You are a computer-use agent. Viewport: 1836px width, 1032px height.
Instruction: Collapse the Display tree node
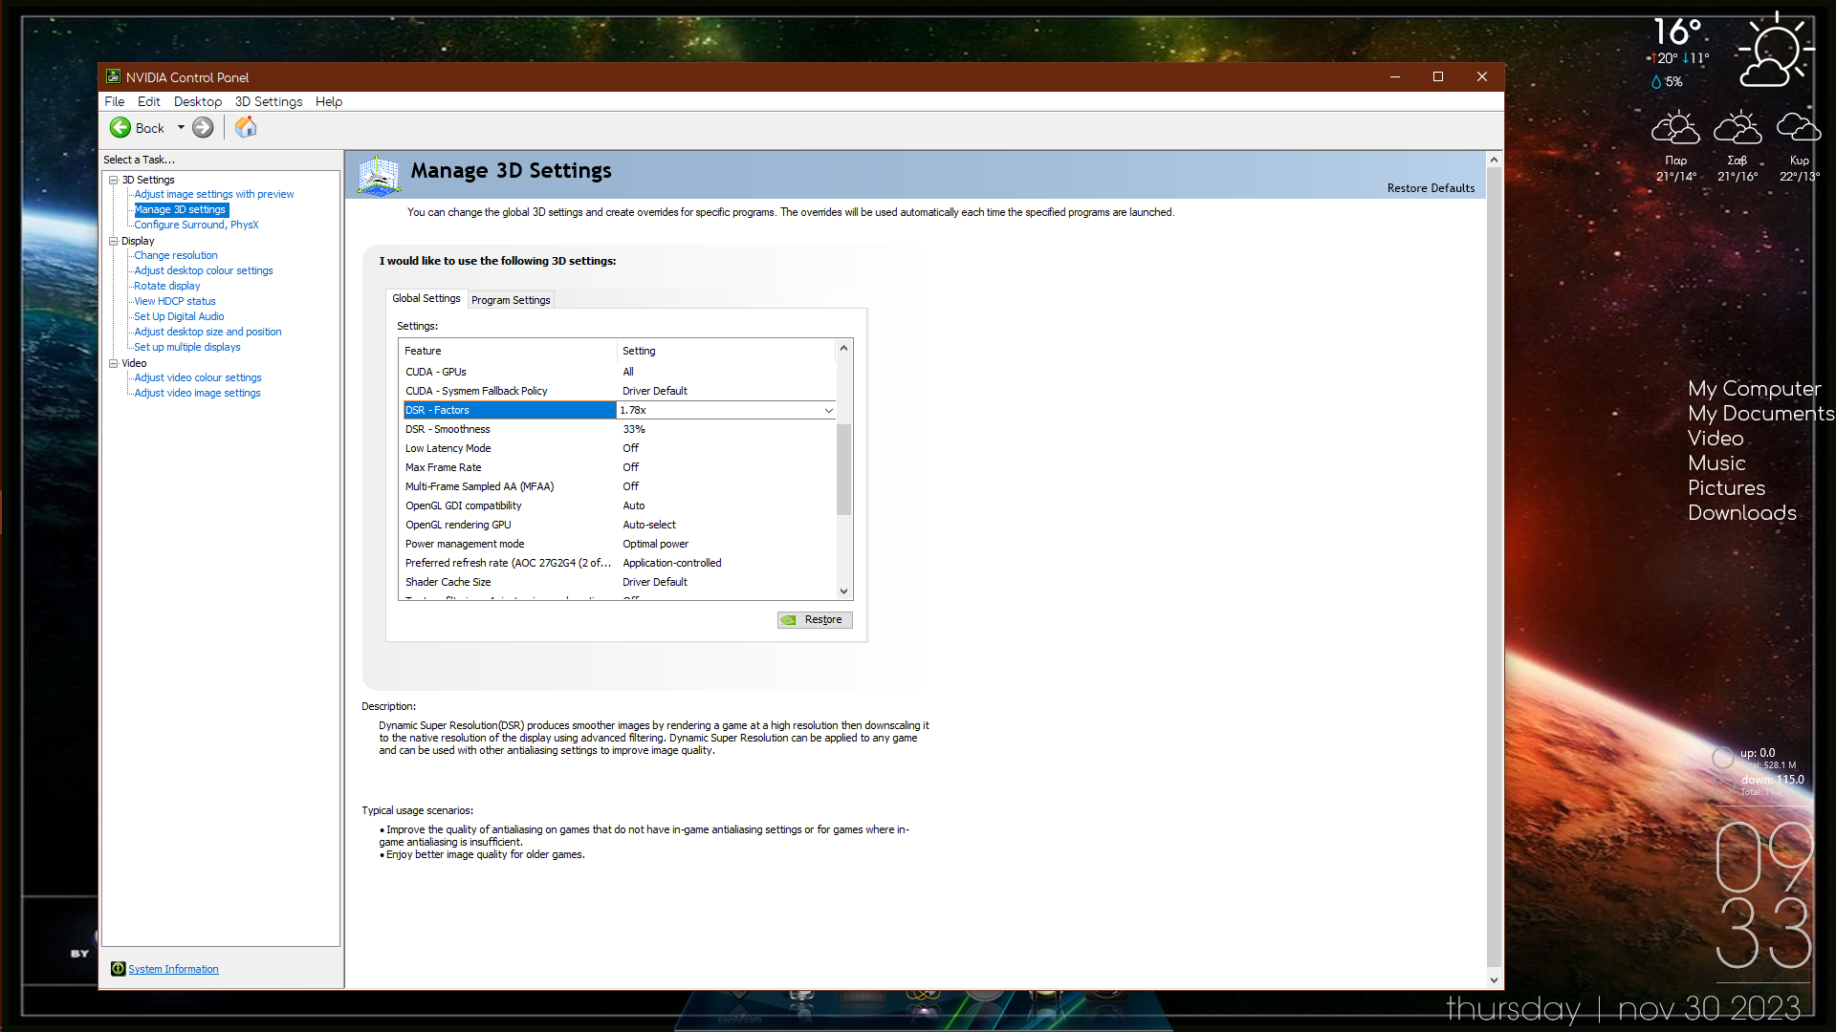pyautogui.click(x=113, y=241)
